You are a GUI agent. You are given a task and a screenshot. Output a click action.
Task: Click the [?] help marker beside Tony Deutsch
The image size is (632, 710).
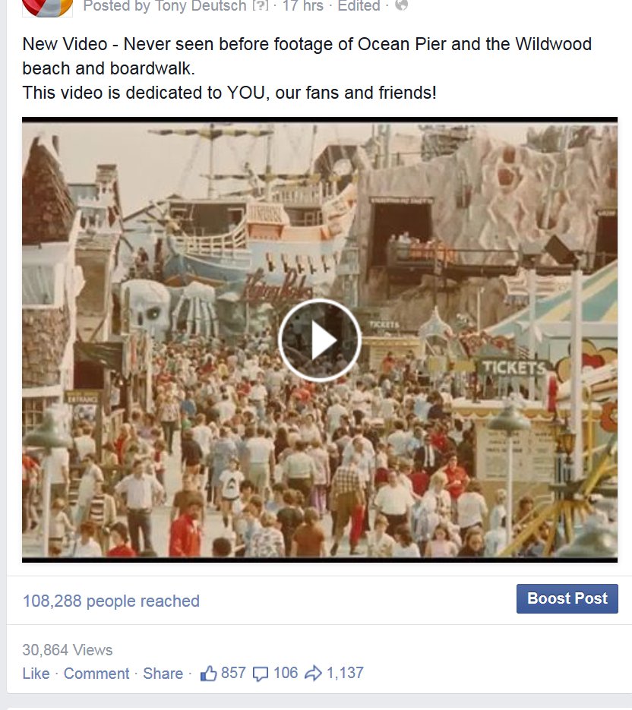click(260, 6)
